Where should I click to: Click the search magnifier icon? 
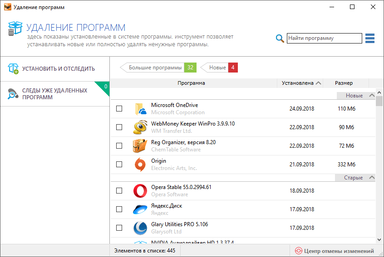click(280, 39)
